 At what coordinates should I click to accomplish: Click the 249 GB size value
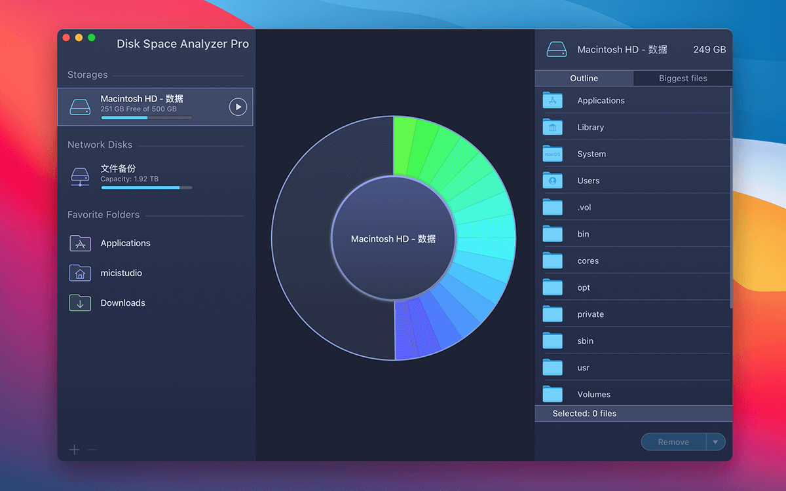tap(709, 50)
